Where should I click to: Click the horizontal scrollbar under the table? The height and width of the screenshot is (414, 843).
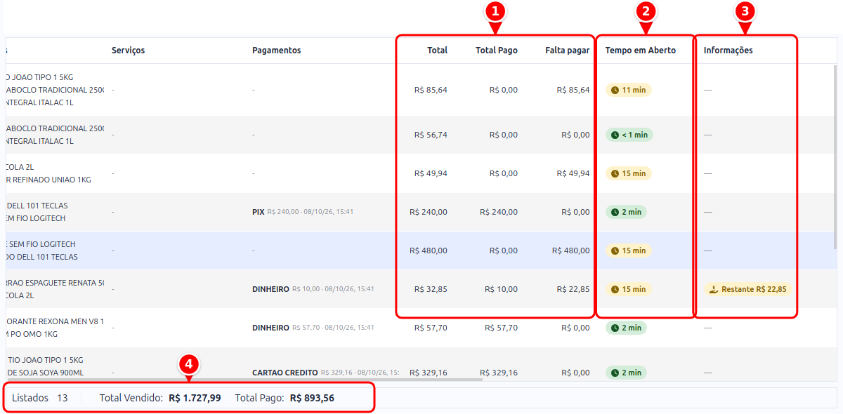click(x=244, y=380)
